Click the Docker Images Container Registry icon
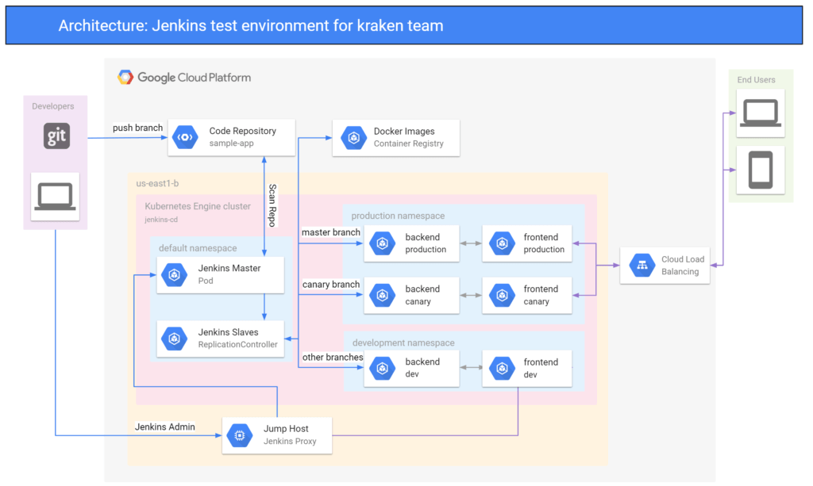Screen dimensions: 813x486 (x=353, y=138)
